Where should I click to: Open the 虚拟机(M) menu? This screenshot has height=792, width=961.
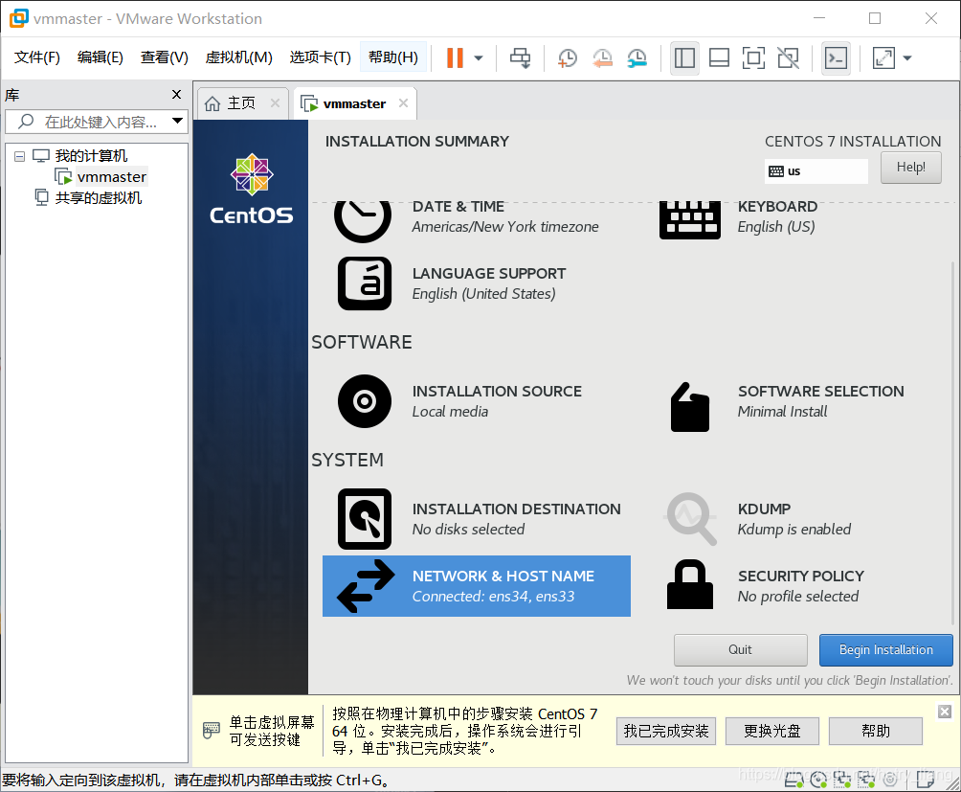click(238, 57)
